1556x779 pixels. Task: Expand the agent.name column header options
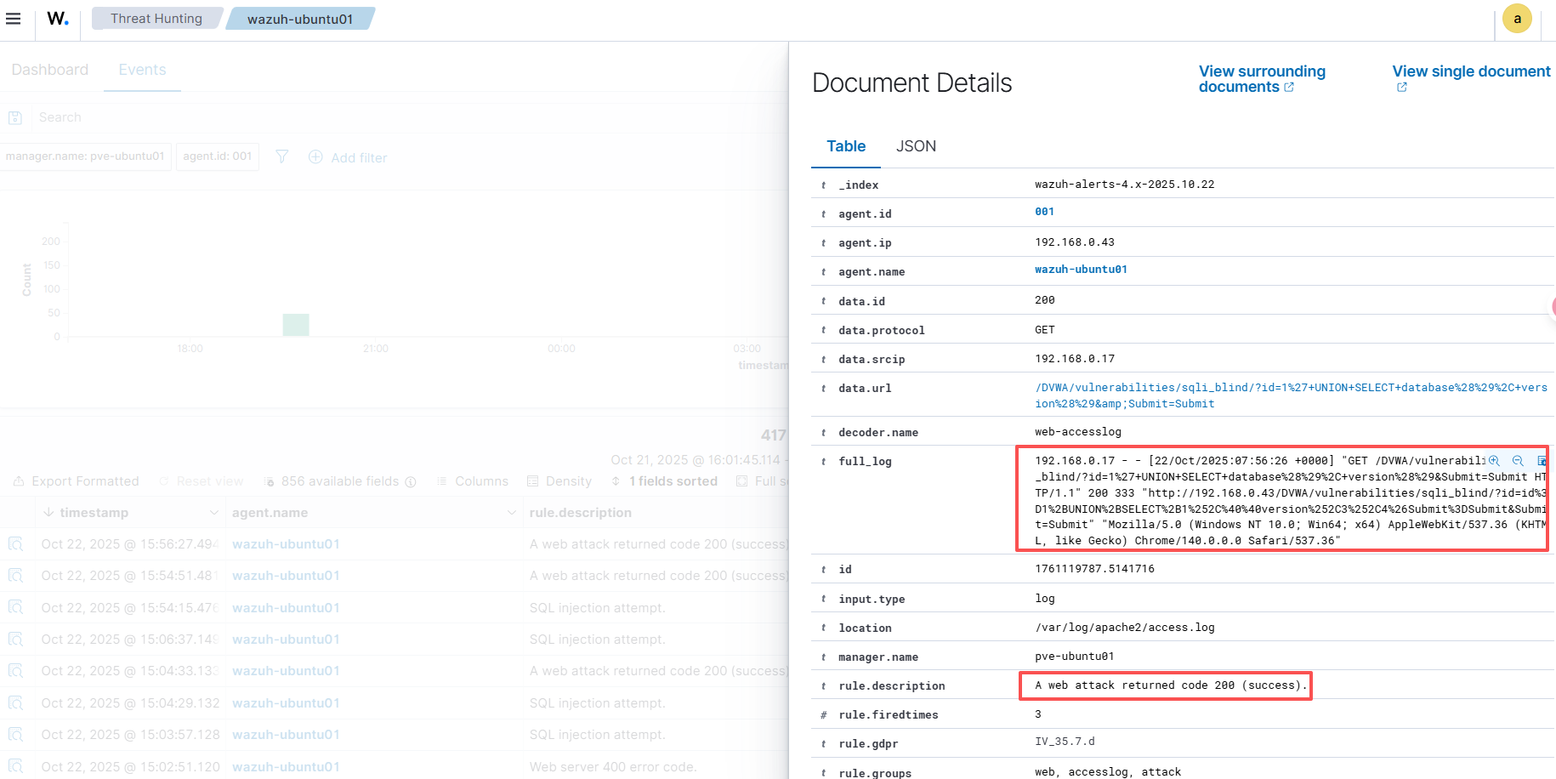(x=511, y=513)
